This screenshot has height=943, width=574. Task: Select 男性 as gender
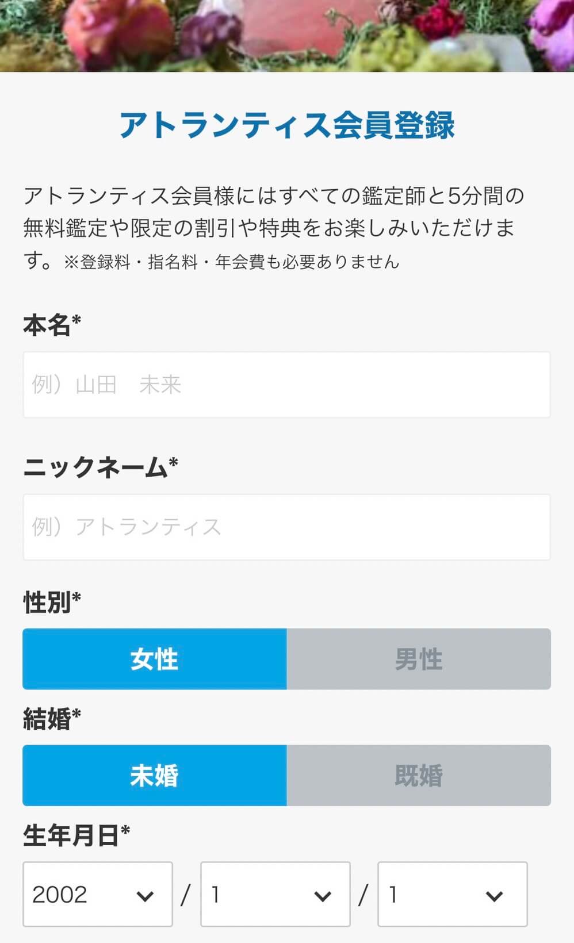pos(419,659)
